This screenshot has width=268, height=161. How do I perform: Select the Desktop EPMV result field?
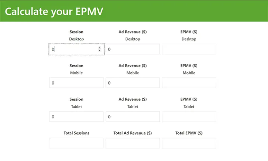point(189,49)
